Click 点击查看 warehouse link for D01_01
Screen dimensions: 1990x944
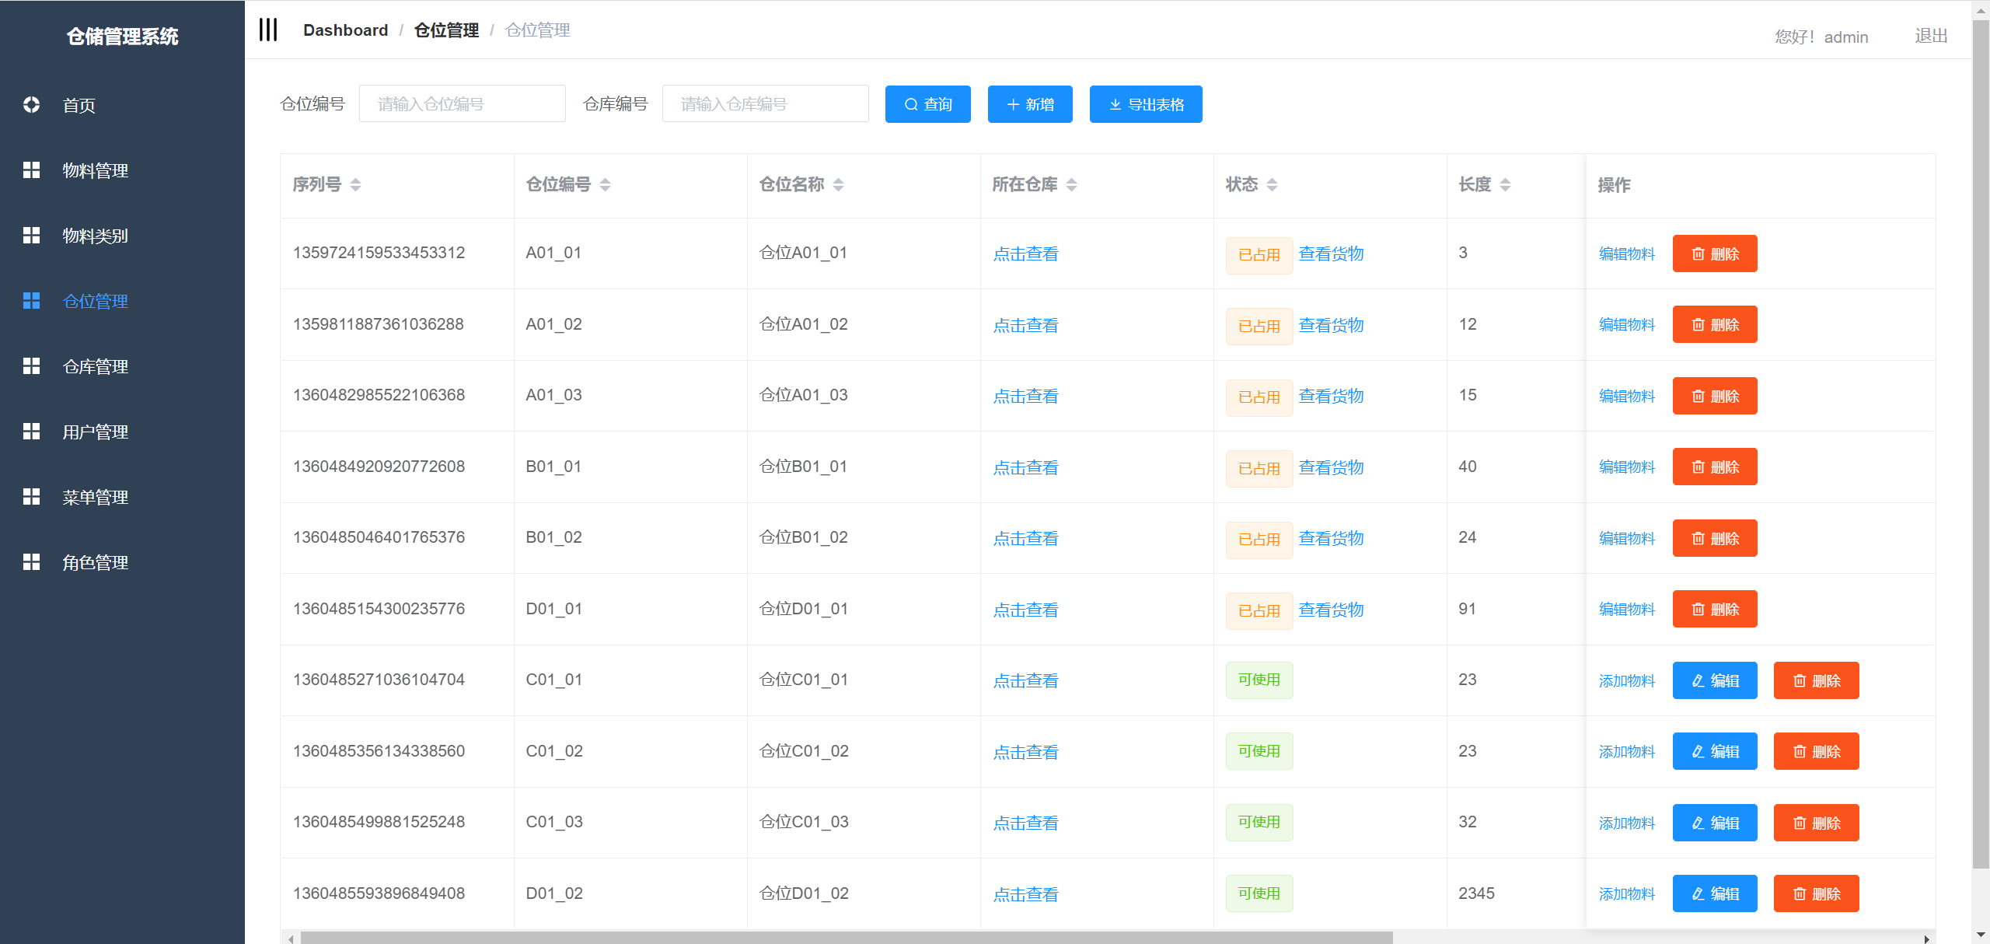(1025, 610)
